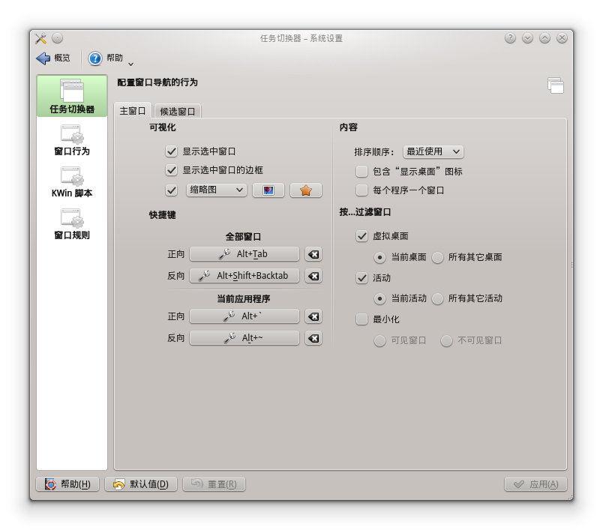Enable 每个程序一个窗口 checkbox

pos(361,190)
